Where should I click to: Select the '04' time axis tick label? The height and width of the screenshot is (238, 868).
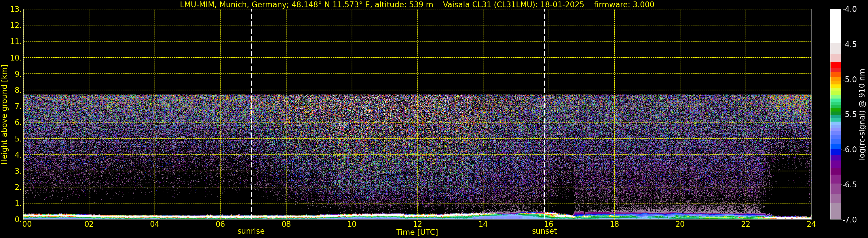pos(155,224)
